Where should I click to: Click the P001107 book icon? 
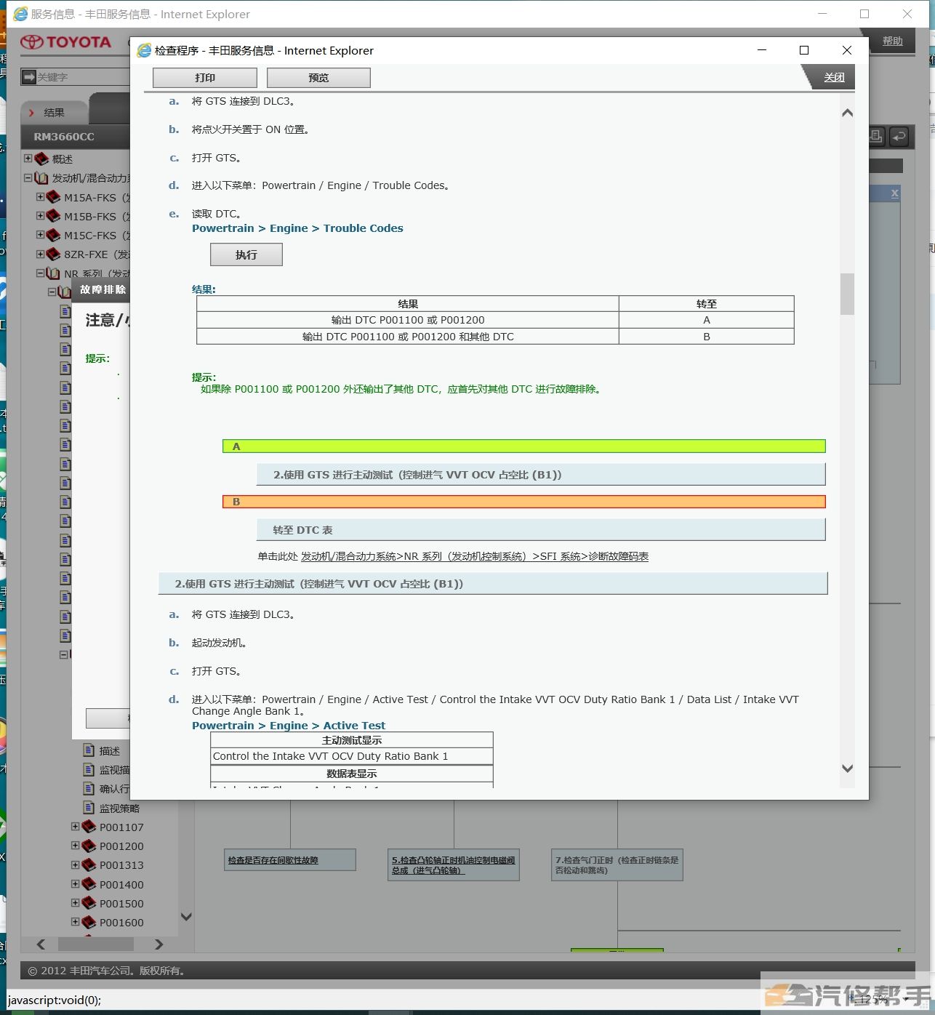pyautogui.click(x=89, y=827)
